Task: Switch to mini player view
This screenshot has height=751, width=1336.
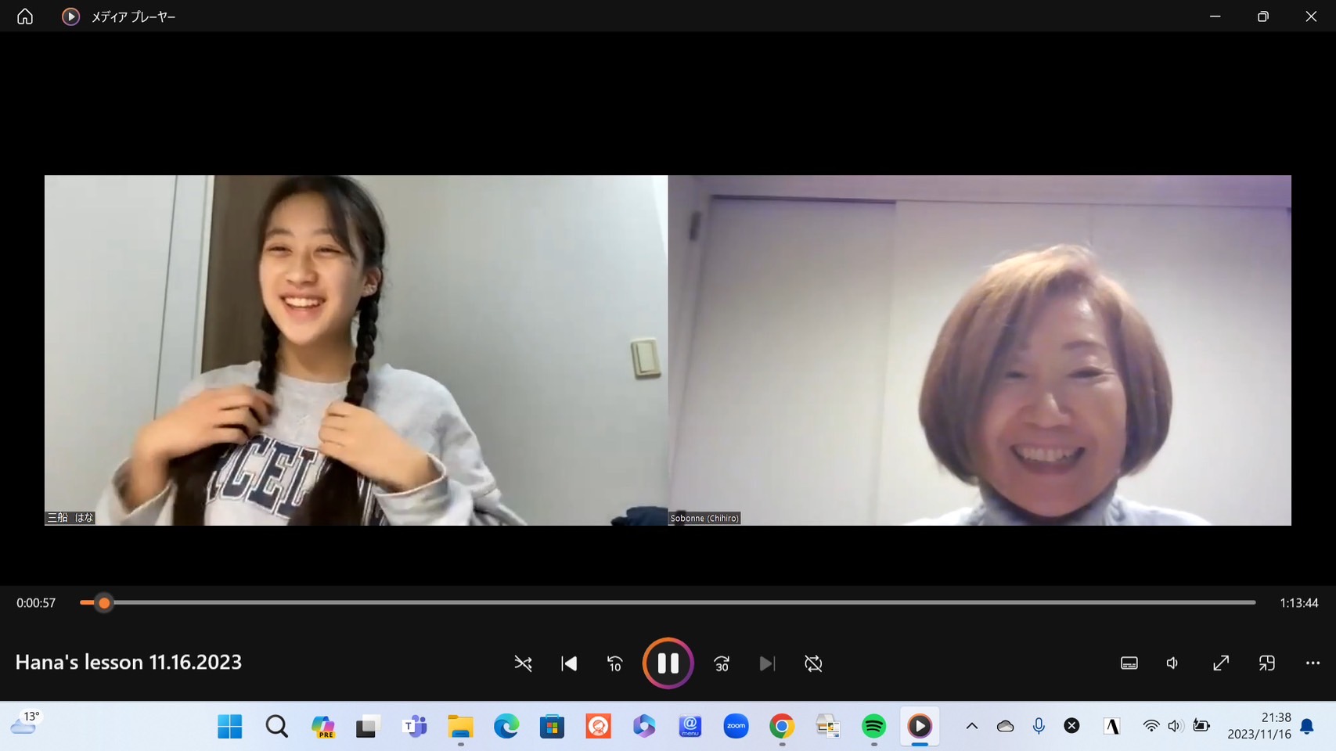Action: pyautogui.click(x=1266, y=663)
